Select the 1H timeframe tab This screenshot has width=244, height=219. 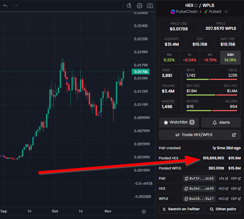(x=190, y=57)
